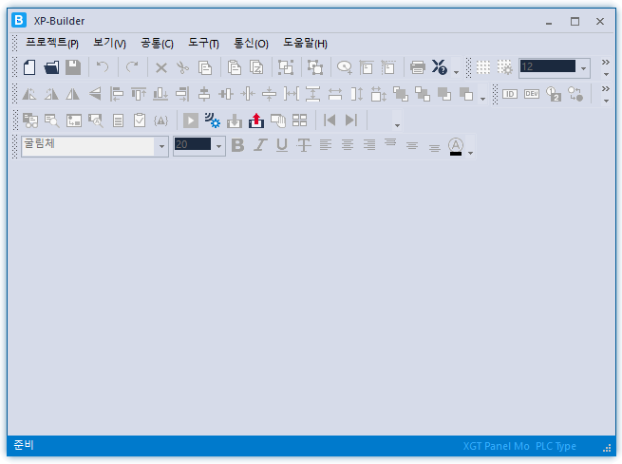Expand the font size 20 dropdown
Image resolution: width=622 pixels, height=464 pixels.
tap(218, 146)
